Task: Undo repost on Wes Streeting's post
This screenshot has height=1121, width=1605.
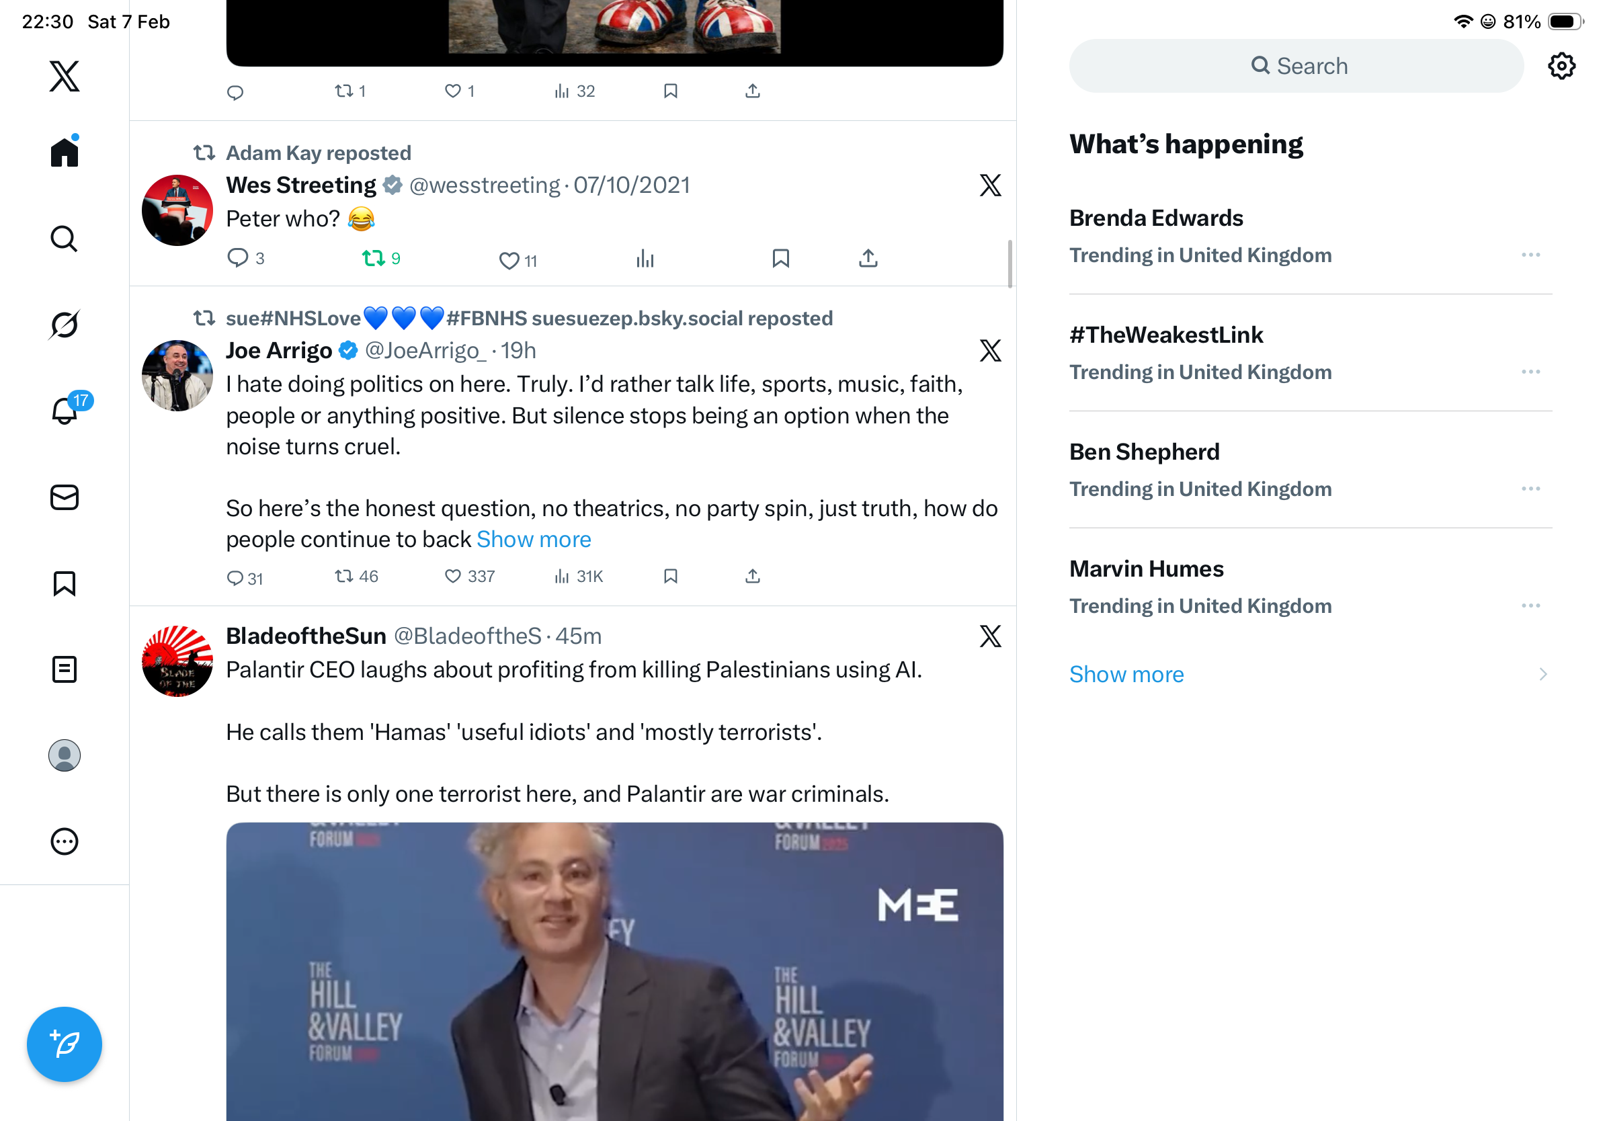Action: pos(374,259)
